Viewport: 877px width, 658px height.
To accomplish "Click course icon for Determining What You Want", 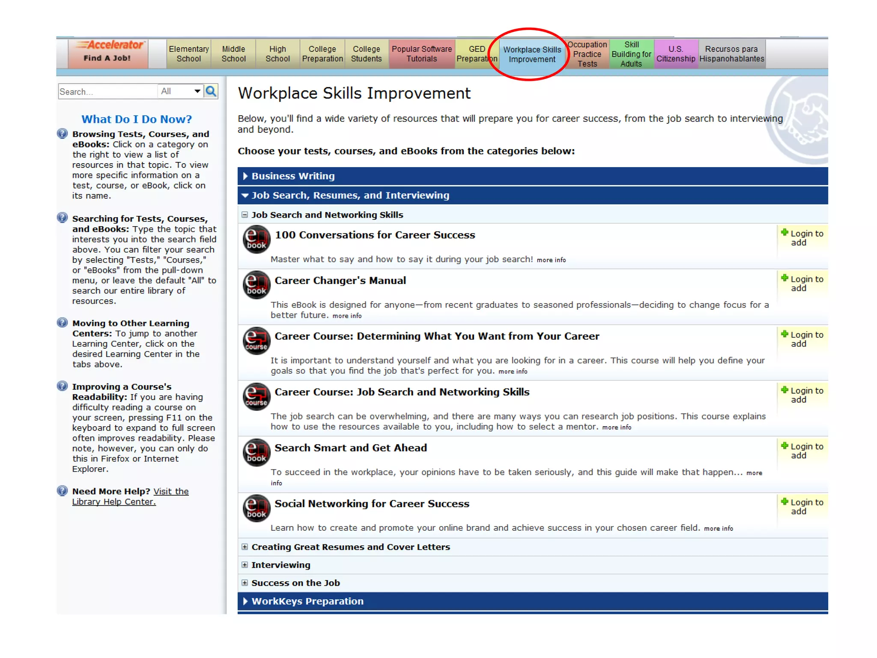I will (256, 341).
